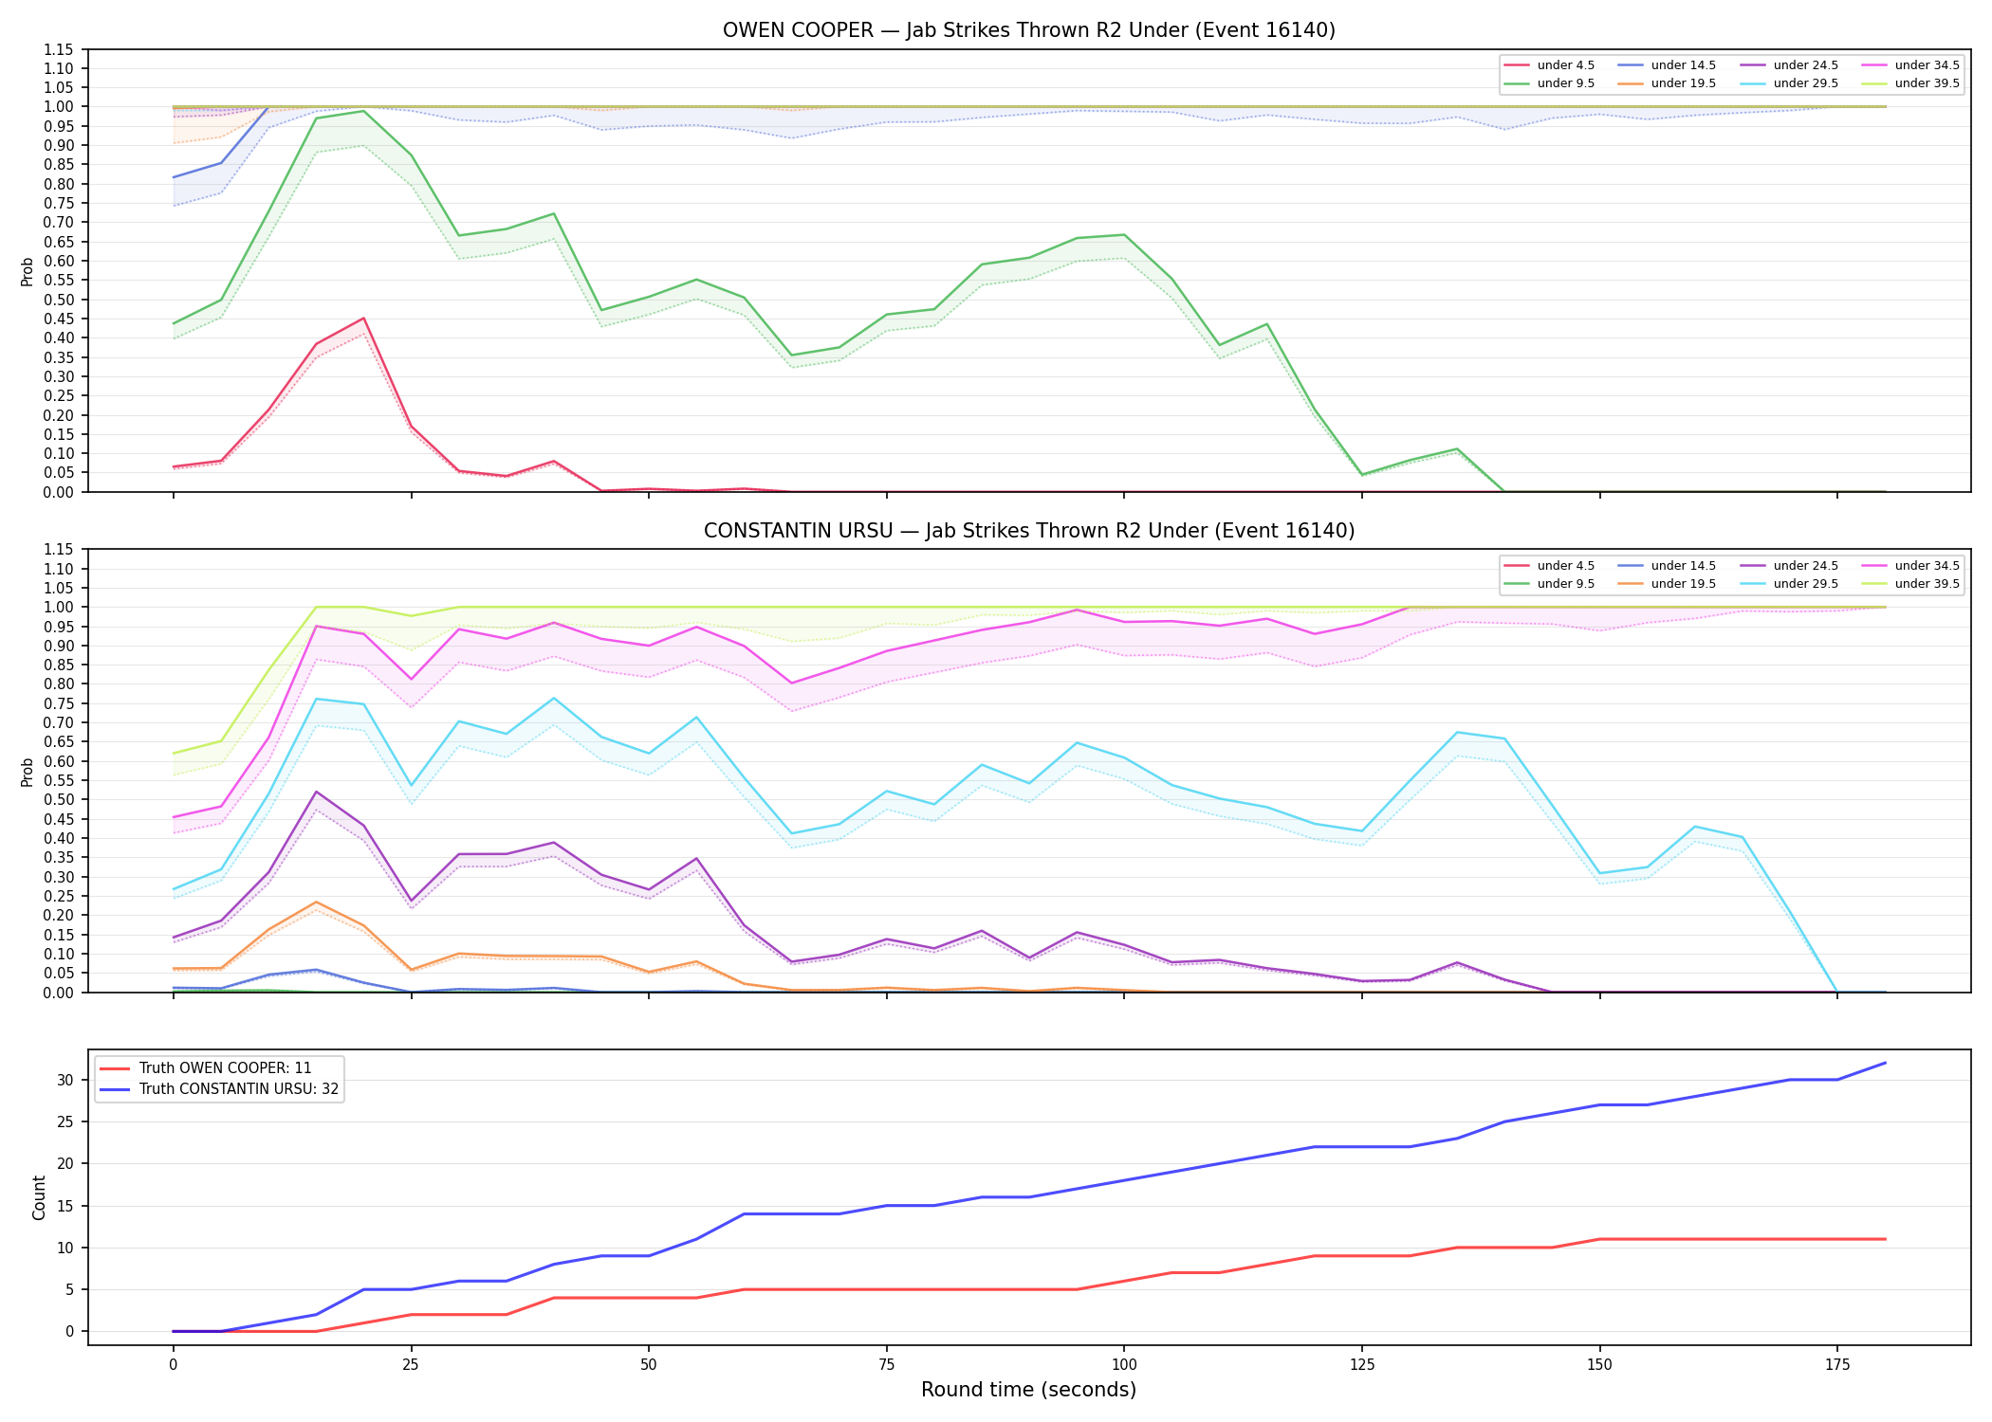Click x-axis tick label '125'
The image size is (1992, 1422).
pos(1362,1365)
